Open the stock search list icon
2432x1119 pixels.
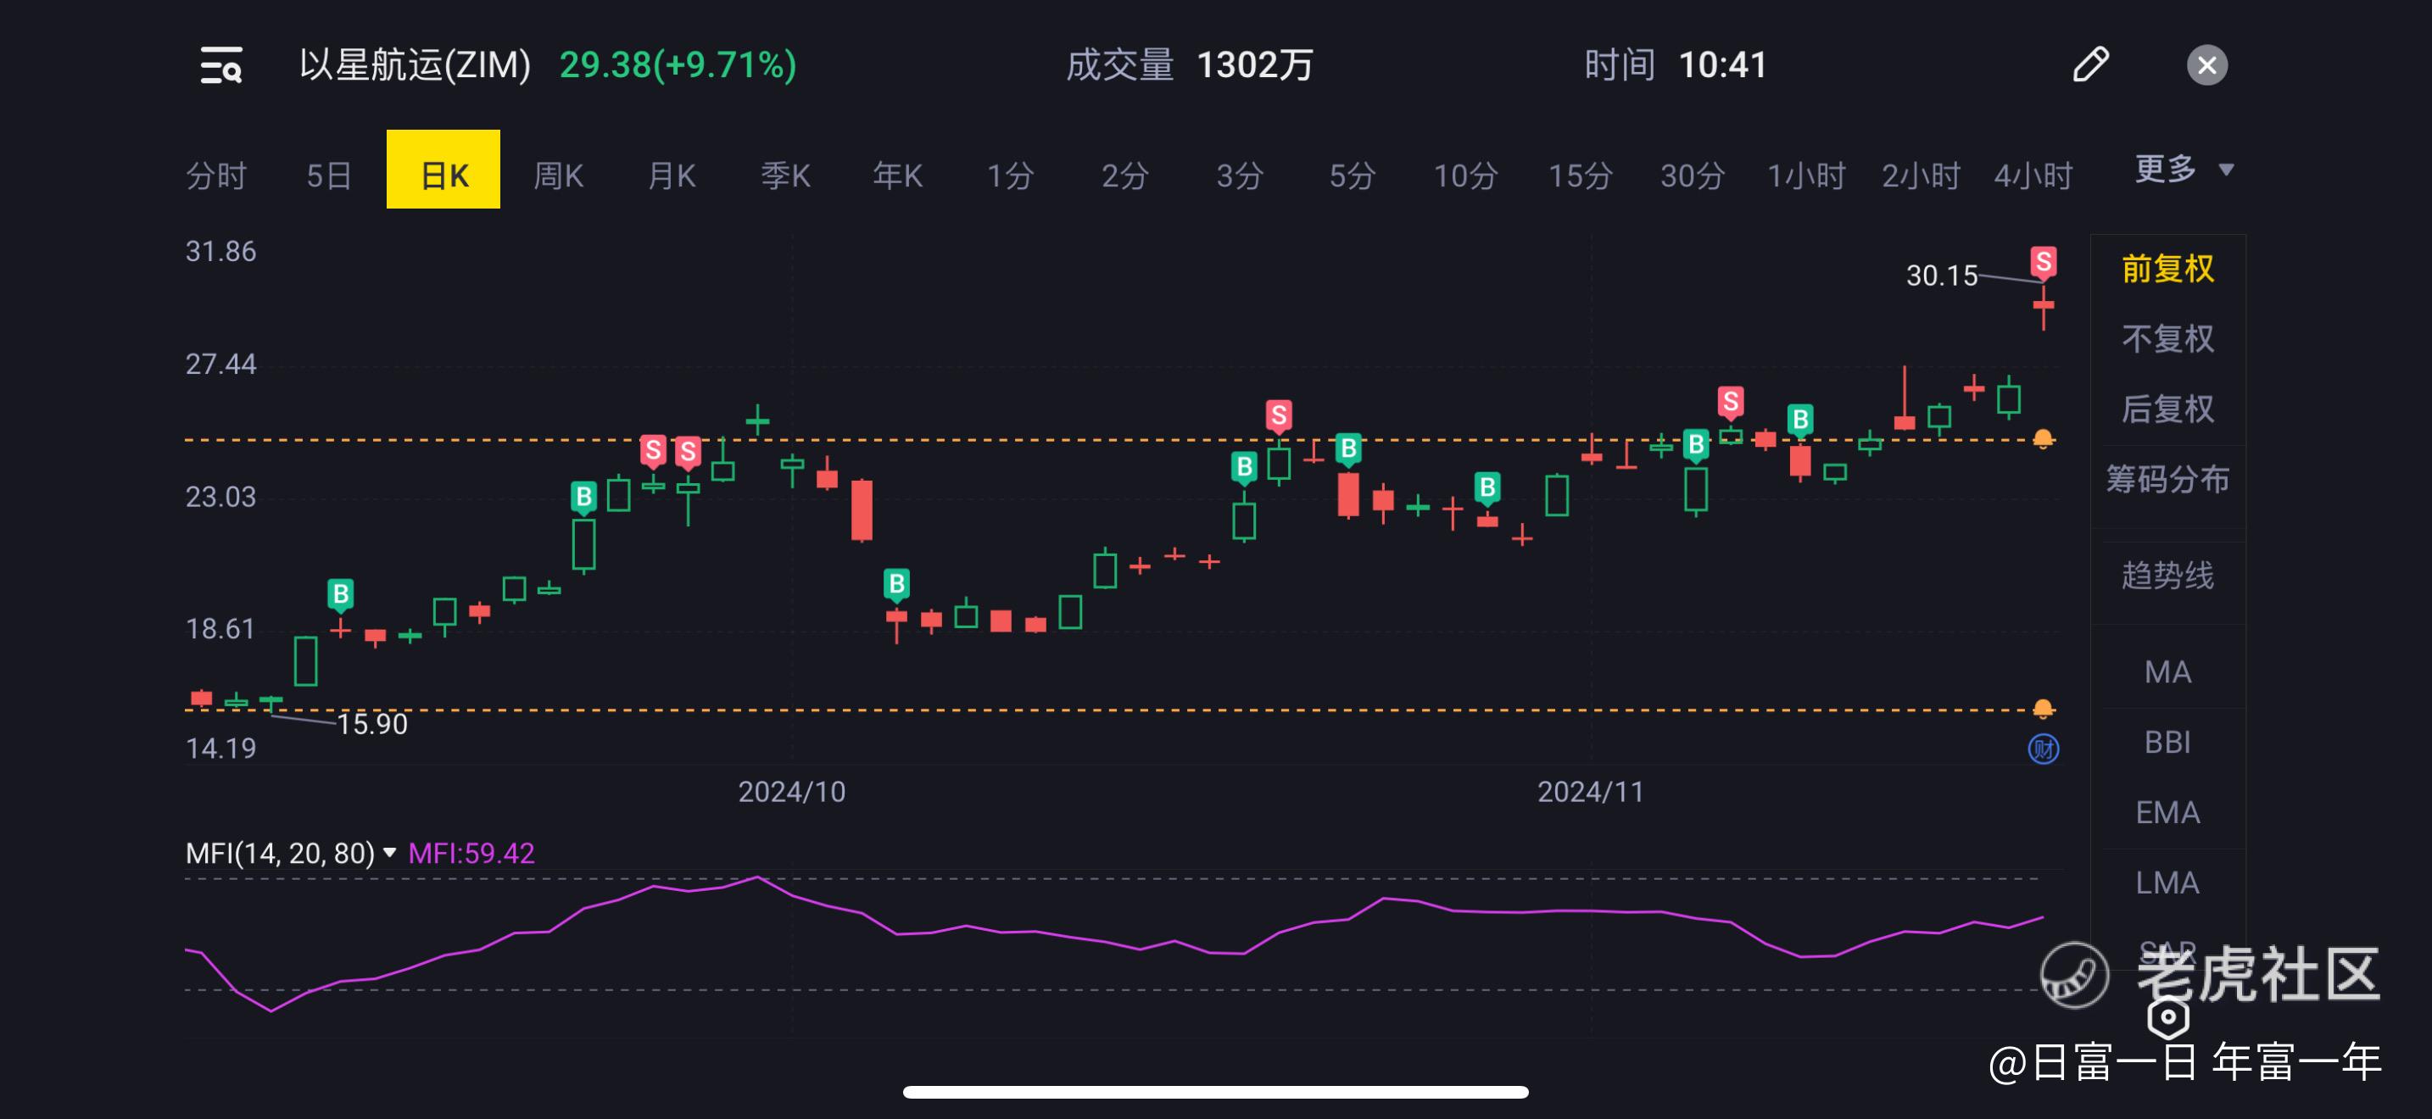(221, 65)
